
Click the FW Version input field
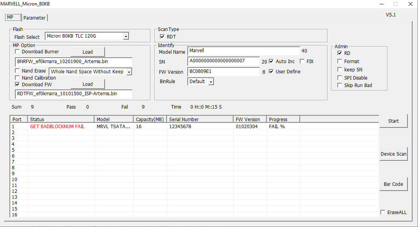tap(223, 72)
